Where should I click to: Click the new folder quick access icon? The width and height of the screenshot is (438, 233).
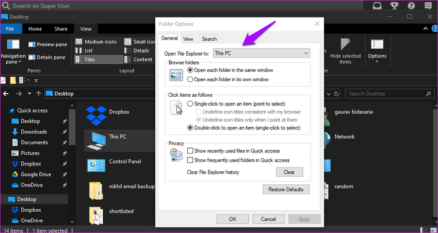click(13, 81)
